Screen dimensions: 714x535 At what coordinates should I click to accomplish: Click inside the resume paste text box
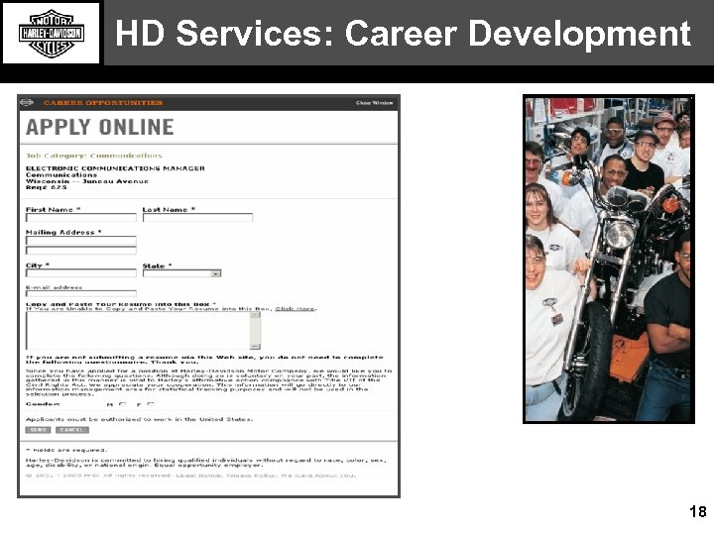138,331
